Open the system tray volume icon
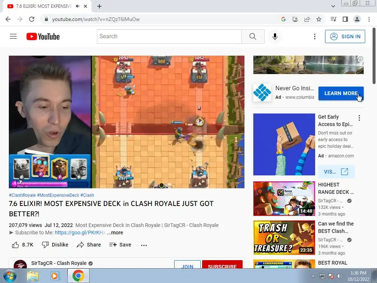The height and width of the screenshot is (283, 377). [x=340, y=276]
